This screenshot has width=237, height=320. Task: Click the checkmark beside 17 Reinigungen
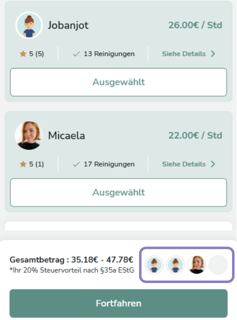click(x=76, y=164)
